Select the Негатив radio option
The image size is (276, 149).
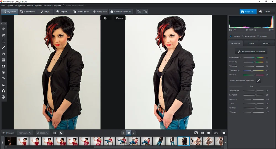click(x=258, y=36)
